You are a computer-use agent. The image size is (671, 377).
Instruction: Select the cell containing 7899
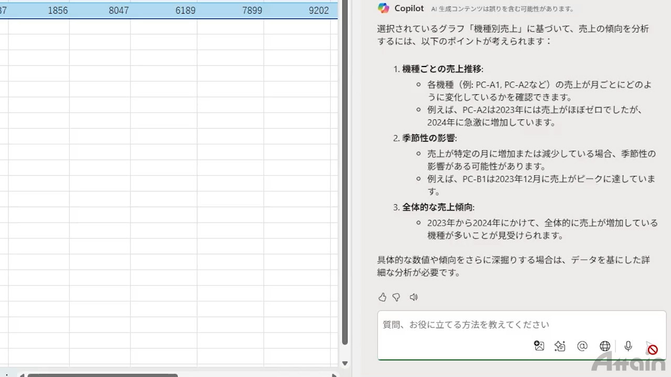coord(230,10)
